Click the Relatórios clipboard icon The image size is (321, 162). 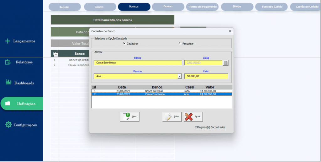tap(8, 62)
